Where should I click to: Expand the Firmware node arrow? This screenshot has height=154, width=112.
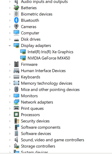[10, 65]
